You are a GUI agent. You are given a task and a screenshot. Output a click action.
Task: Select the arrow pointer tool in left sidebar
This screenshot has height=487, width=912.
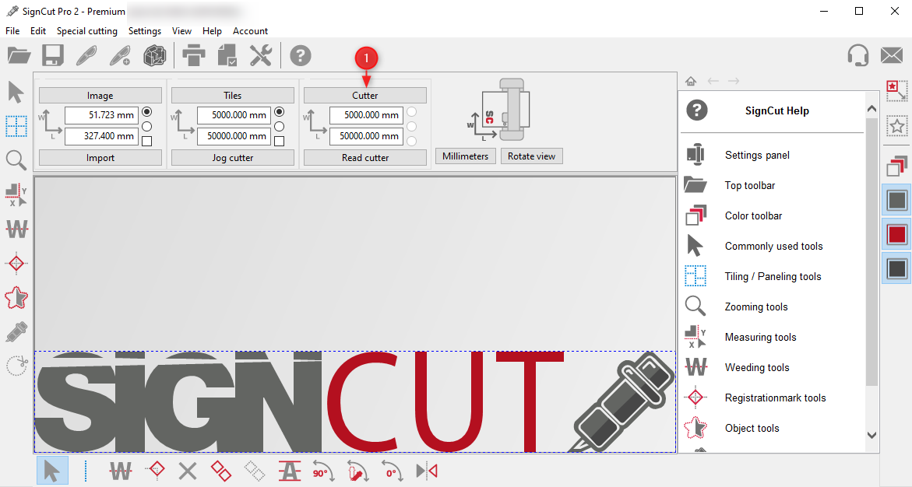[16, 93]
